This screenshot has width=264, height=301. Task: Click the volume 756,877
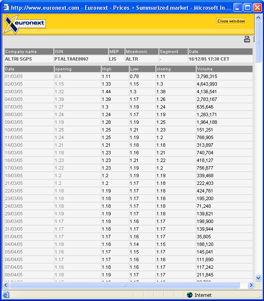205,168
